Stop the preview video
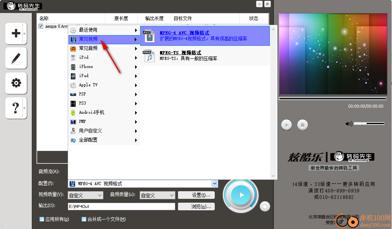Screen dimensions: 392x229 tap(302, 125)
